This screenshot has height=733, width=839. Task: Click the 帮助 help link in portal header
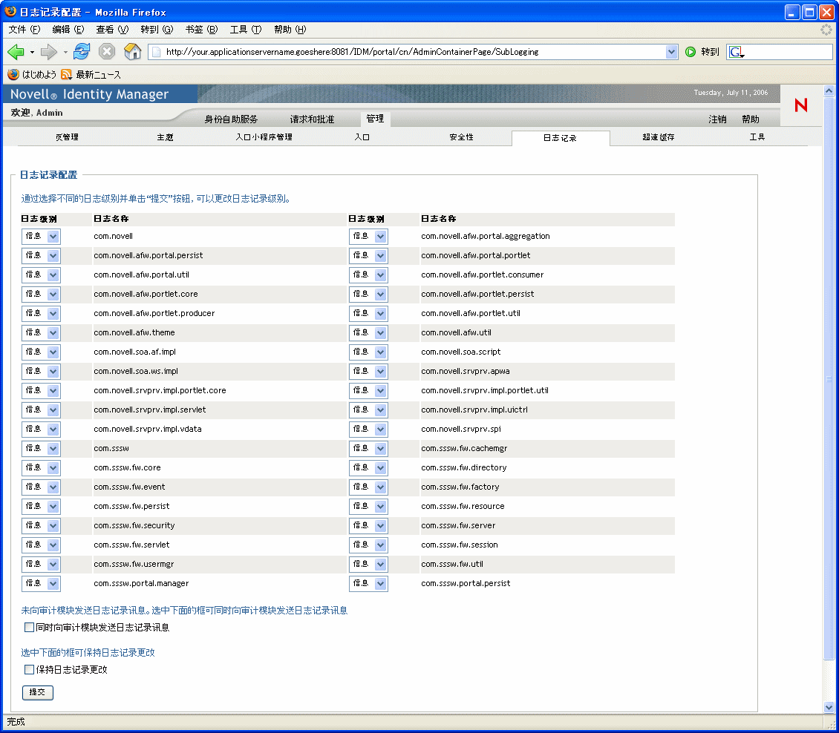(x=750, y=119)
